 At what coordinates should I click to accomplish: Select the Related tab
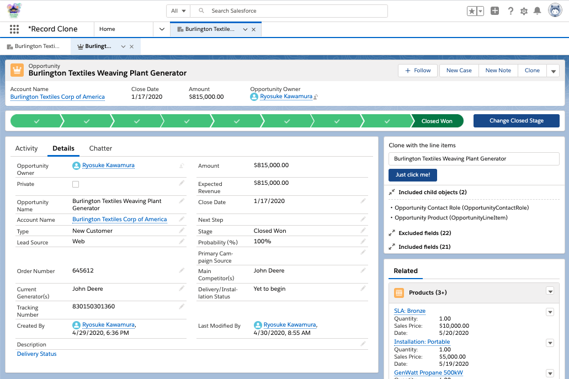coord(406,271)
